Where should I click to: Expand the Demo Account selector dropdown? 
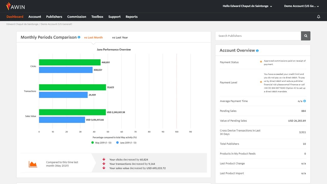point(301,6)
